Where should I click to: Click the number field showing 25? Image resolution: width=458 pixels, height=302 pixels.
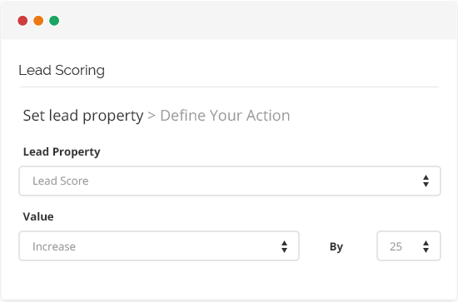click(x=409, y=246)
